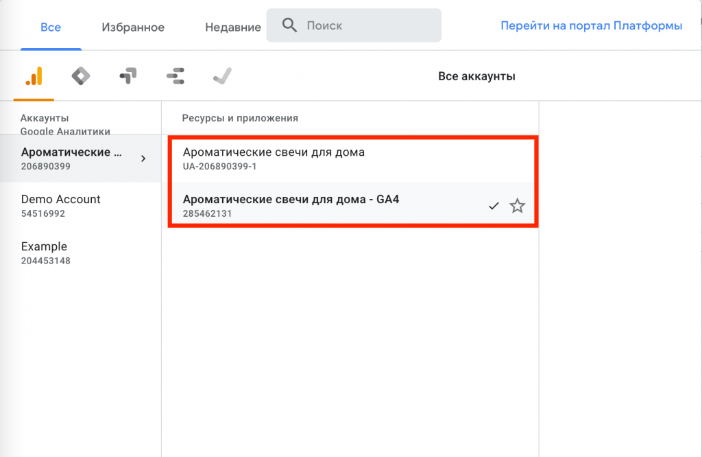This screenshot has width=702, height=457.
Task: Switch to the Недавние tab
Action: 232,27
